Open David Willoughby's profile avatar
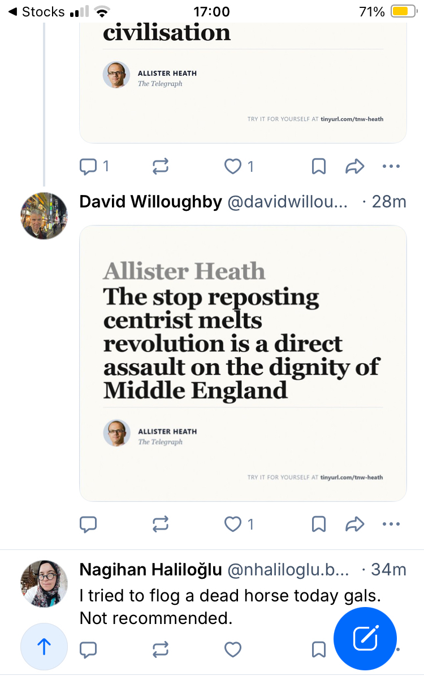 (x=44, y=215)
